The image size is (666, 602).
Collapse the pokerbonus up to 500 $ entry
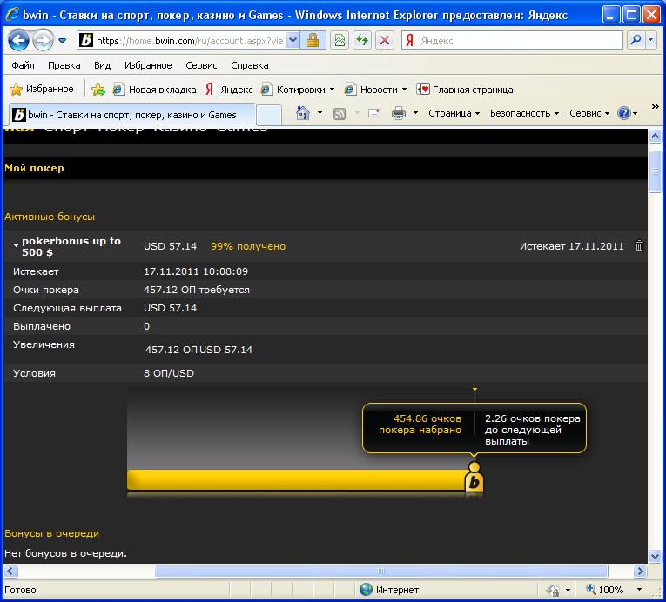[x=17, y=245]
